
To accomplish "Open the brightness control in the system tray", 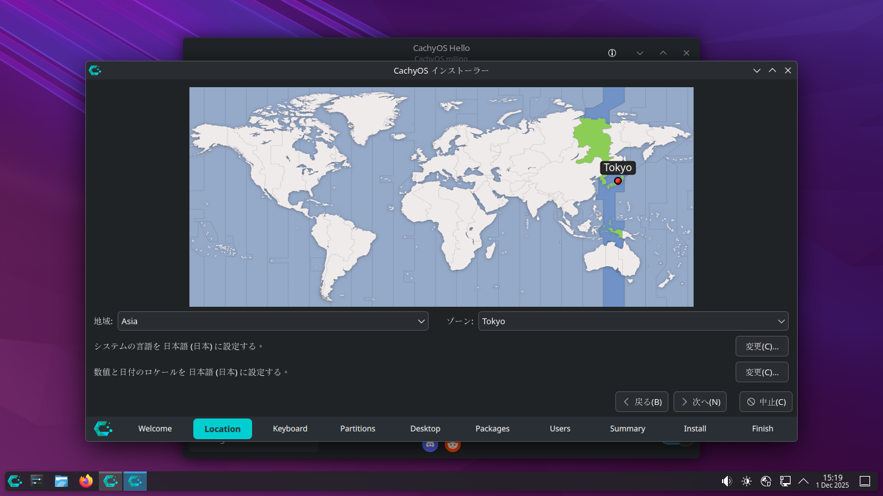I will tap(747, 481).
